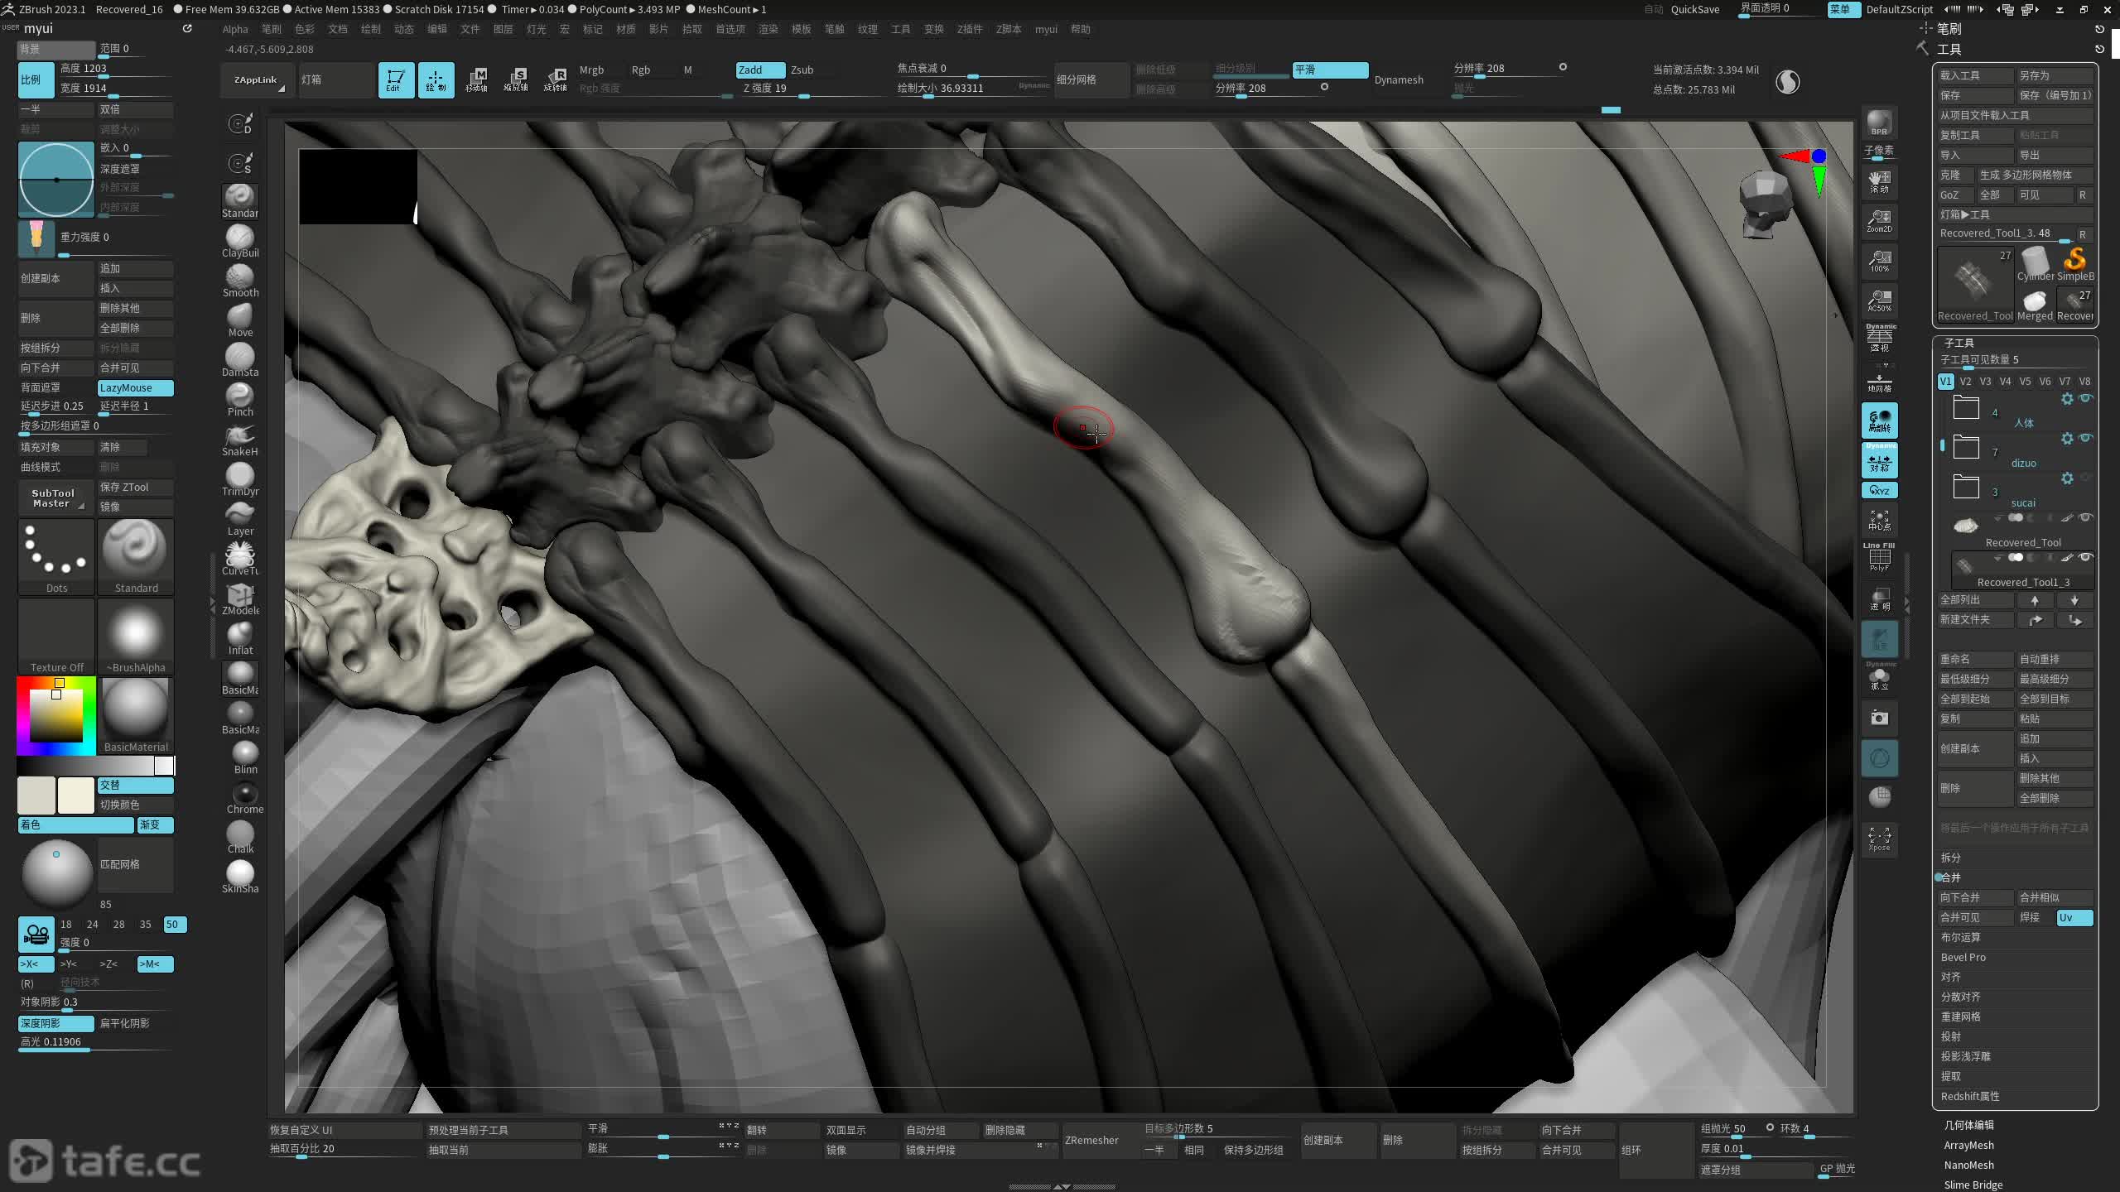Open the Alpha menu
Image resolution: width=2120 pixels, height=1192 pixels.
235,29
